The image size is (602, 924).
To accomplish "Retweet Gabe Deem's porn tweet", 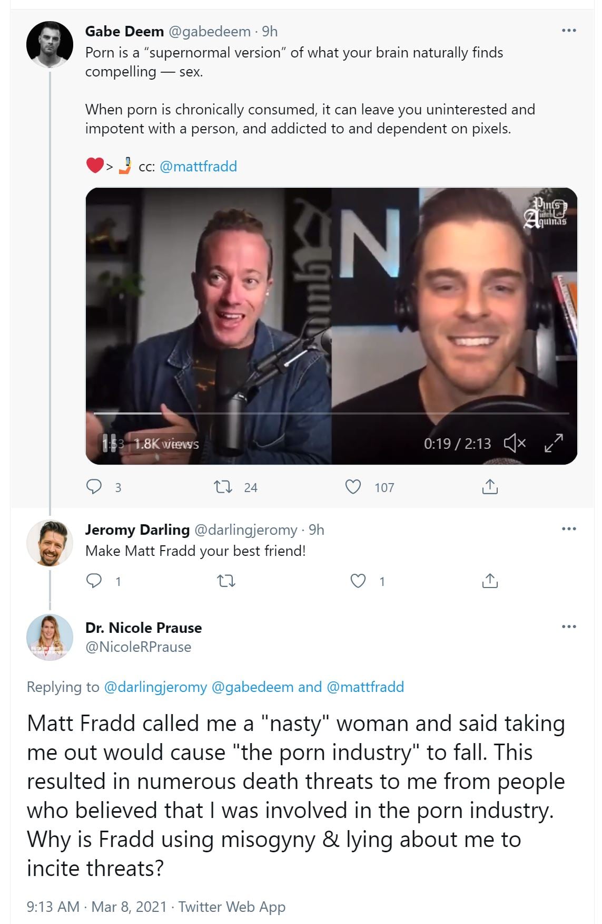I will pos(223,486).
